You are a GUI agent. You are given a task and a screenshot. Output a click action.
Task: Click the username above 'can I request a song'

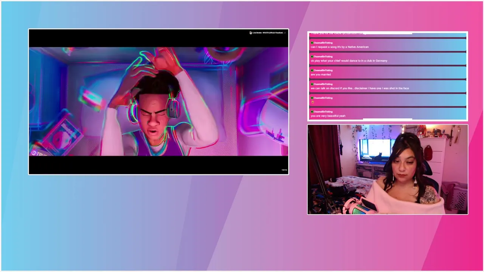[x=323, y=43]
